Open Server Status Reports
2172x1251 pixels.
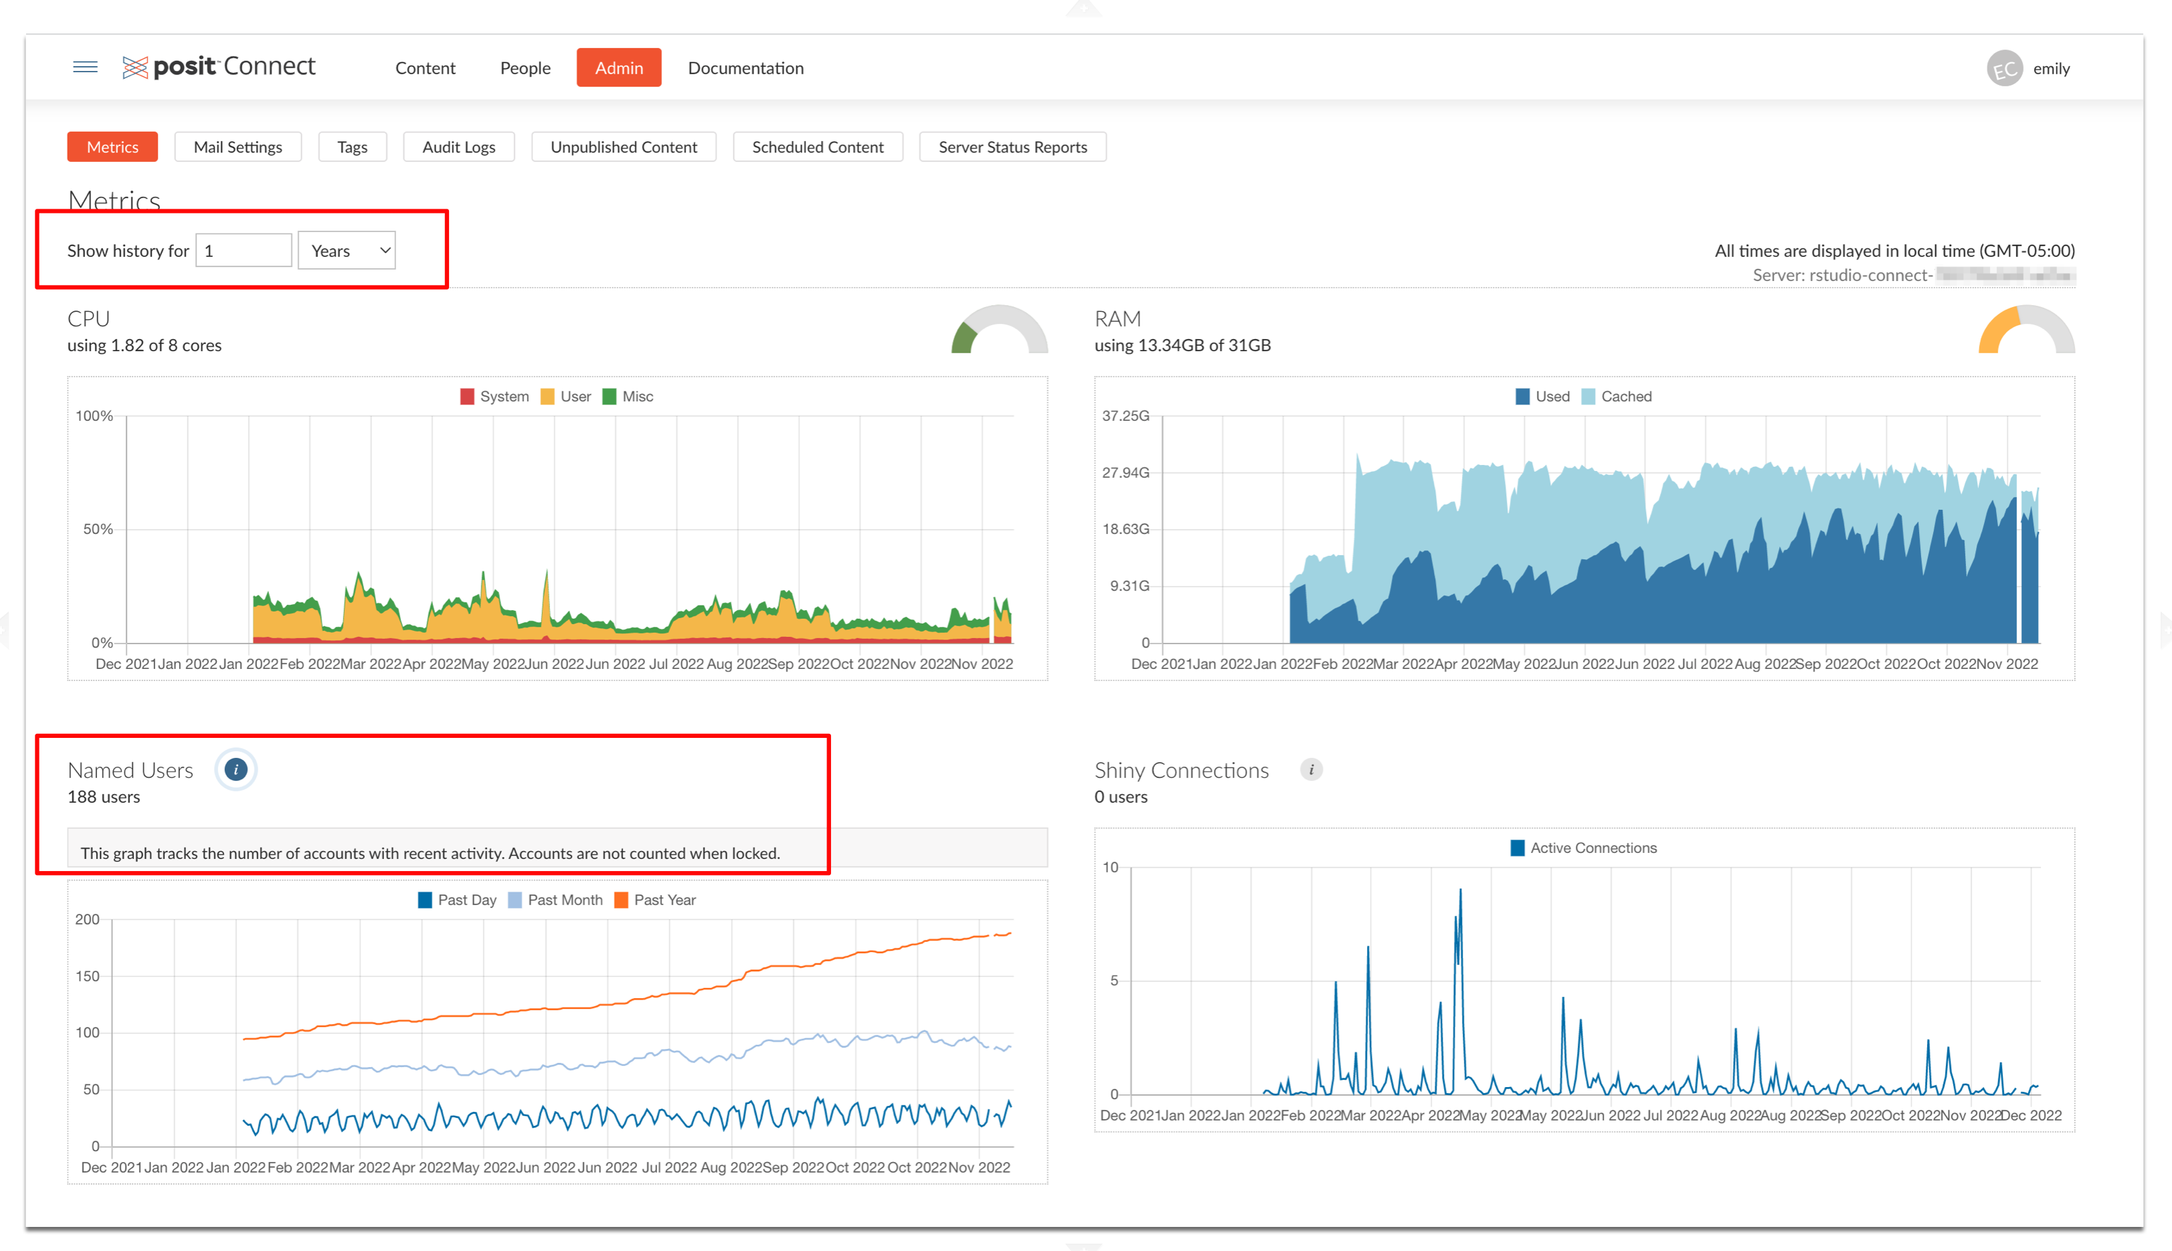pyautogui.click(x=1012, y=147)
